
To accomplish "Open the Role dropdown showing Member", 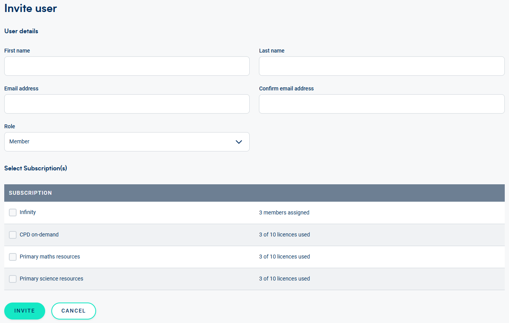I will pos(127,142).
